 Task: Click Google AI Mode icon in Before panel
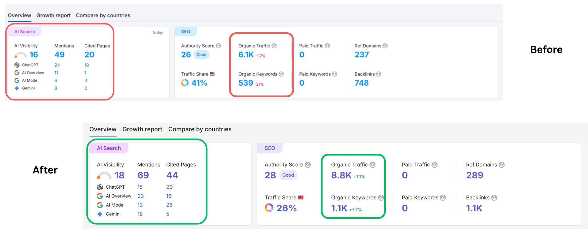coord(17,80)
